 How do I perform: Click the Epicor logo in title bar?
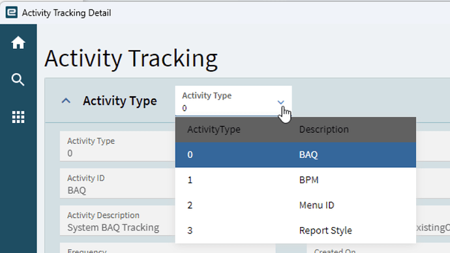(12, 12)
